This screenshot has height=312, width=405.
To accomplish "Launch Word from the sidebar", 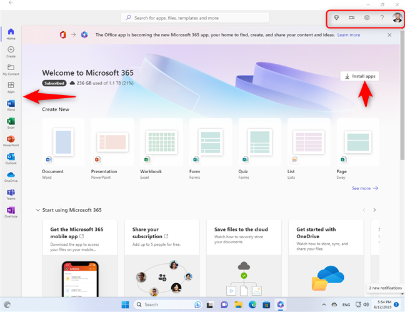I will (11, 105).
